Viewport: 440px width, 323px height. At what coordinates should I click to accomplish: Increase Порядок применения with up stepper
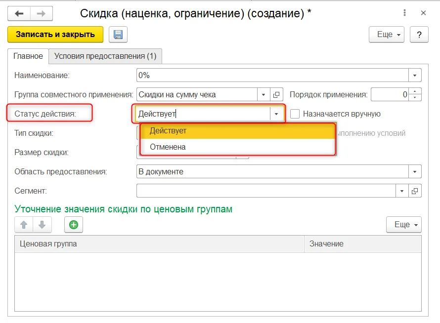415,91
